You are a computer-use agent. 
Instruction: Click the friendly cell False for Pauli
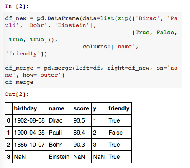coord(119,133)
